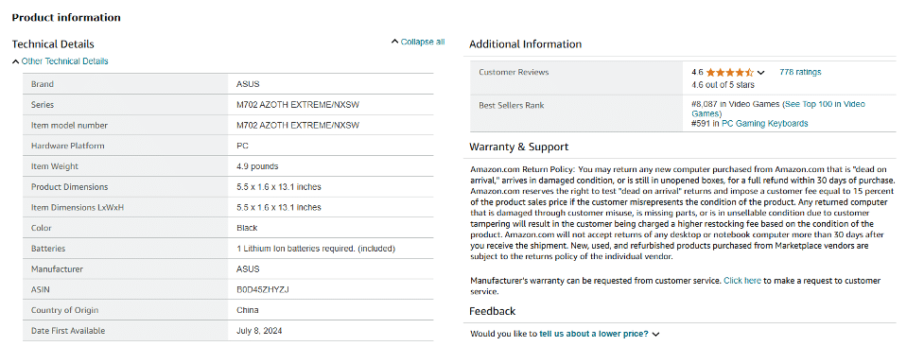Click the Country of Origin row label
Image resolution: width=924 pixels, height=346 pixels.
tap(65, 310)
